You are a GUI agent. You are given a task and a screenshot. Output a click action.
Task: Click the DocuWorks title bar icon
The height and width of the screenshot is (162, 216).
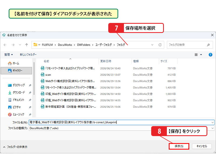(4, 35)
